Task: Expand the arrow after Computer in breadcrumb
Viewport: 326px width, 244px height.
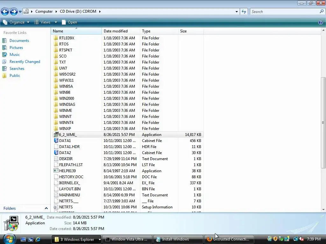Action: (x=56, y=11)
